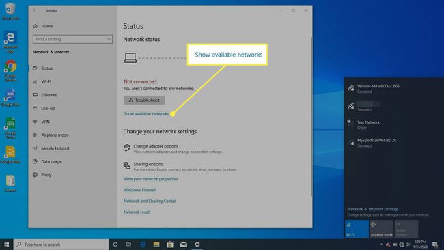Launch Microsoft Edge from the desktop shortcut

point(10,42)
